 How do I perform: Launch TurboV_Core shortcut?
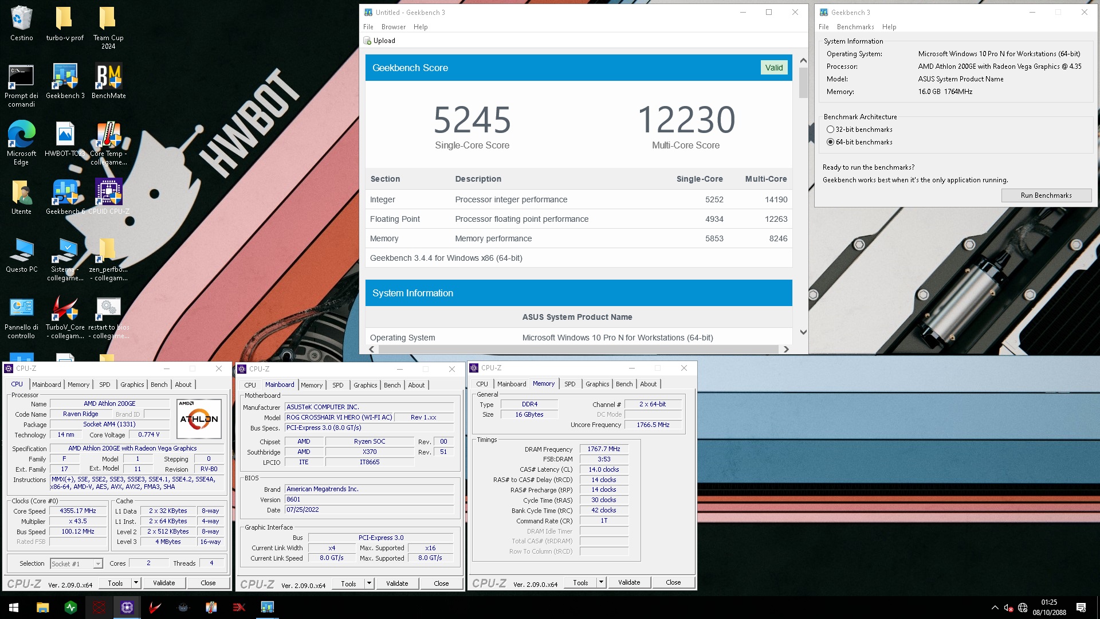point(65,317)
